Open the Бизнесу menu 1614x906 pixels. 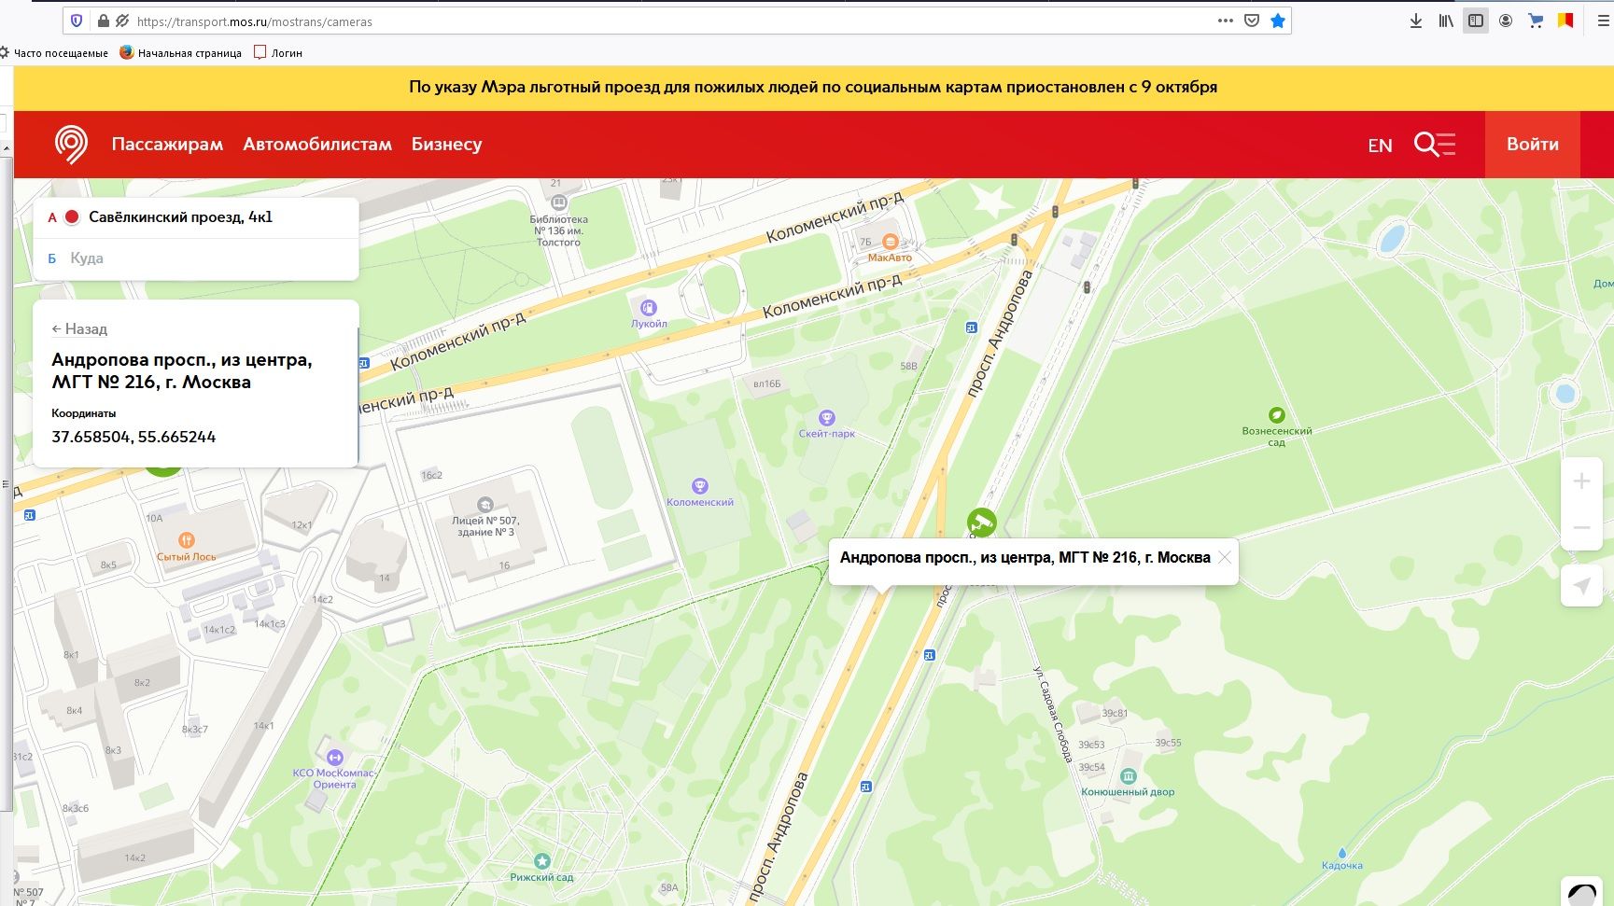click(x=446, y=145)
